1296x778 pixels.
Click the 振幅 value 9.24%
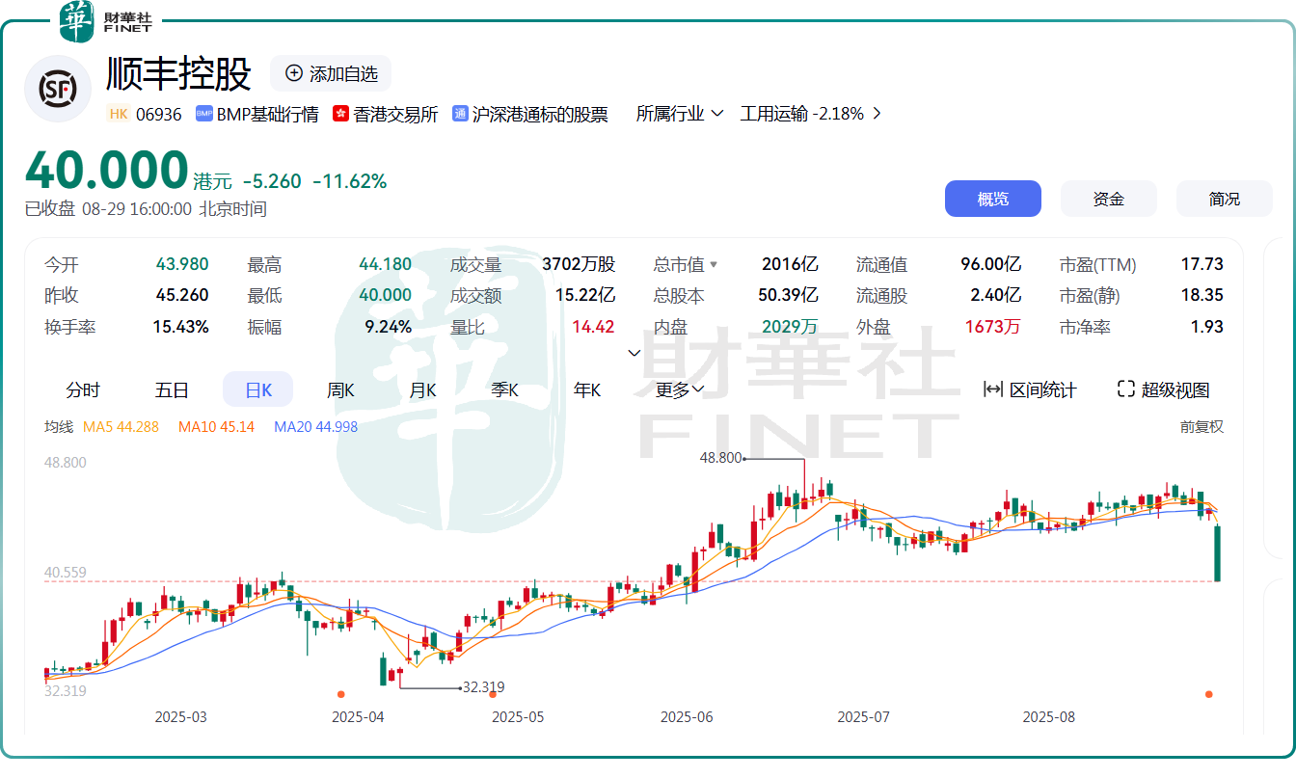coord(389,327)
